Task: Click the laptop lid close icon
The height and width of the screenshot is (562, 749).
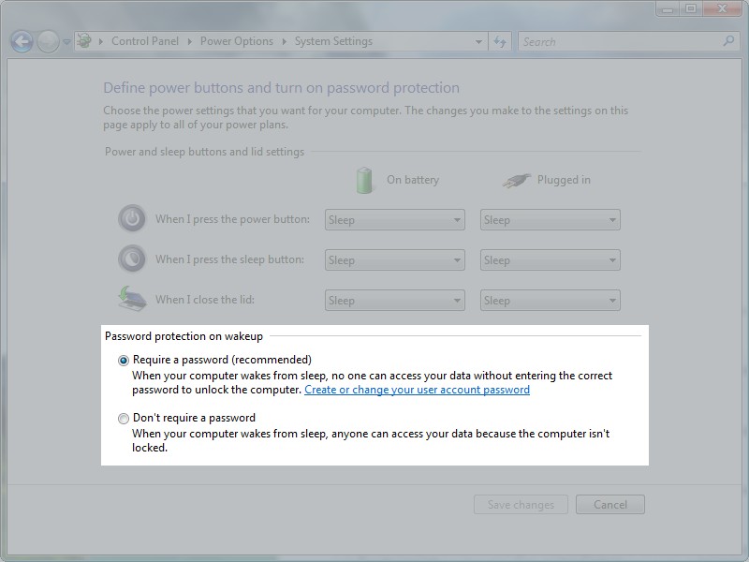Action: (132, 298)
